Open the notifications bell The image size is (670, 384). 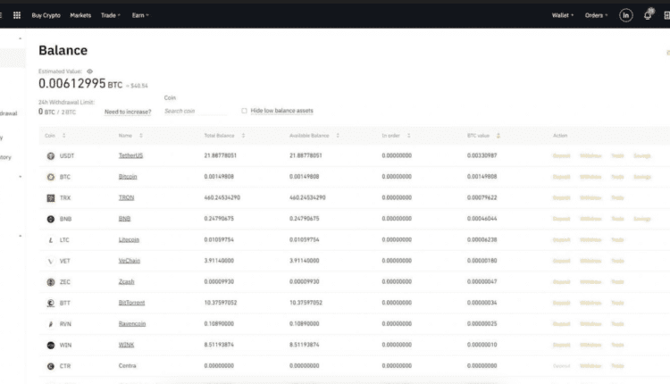pyautogui.click(x=648, y=15)
